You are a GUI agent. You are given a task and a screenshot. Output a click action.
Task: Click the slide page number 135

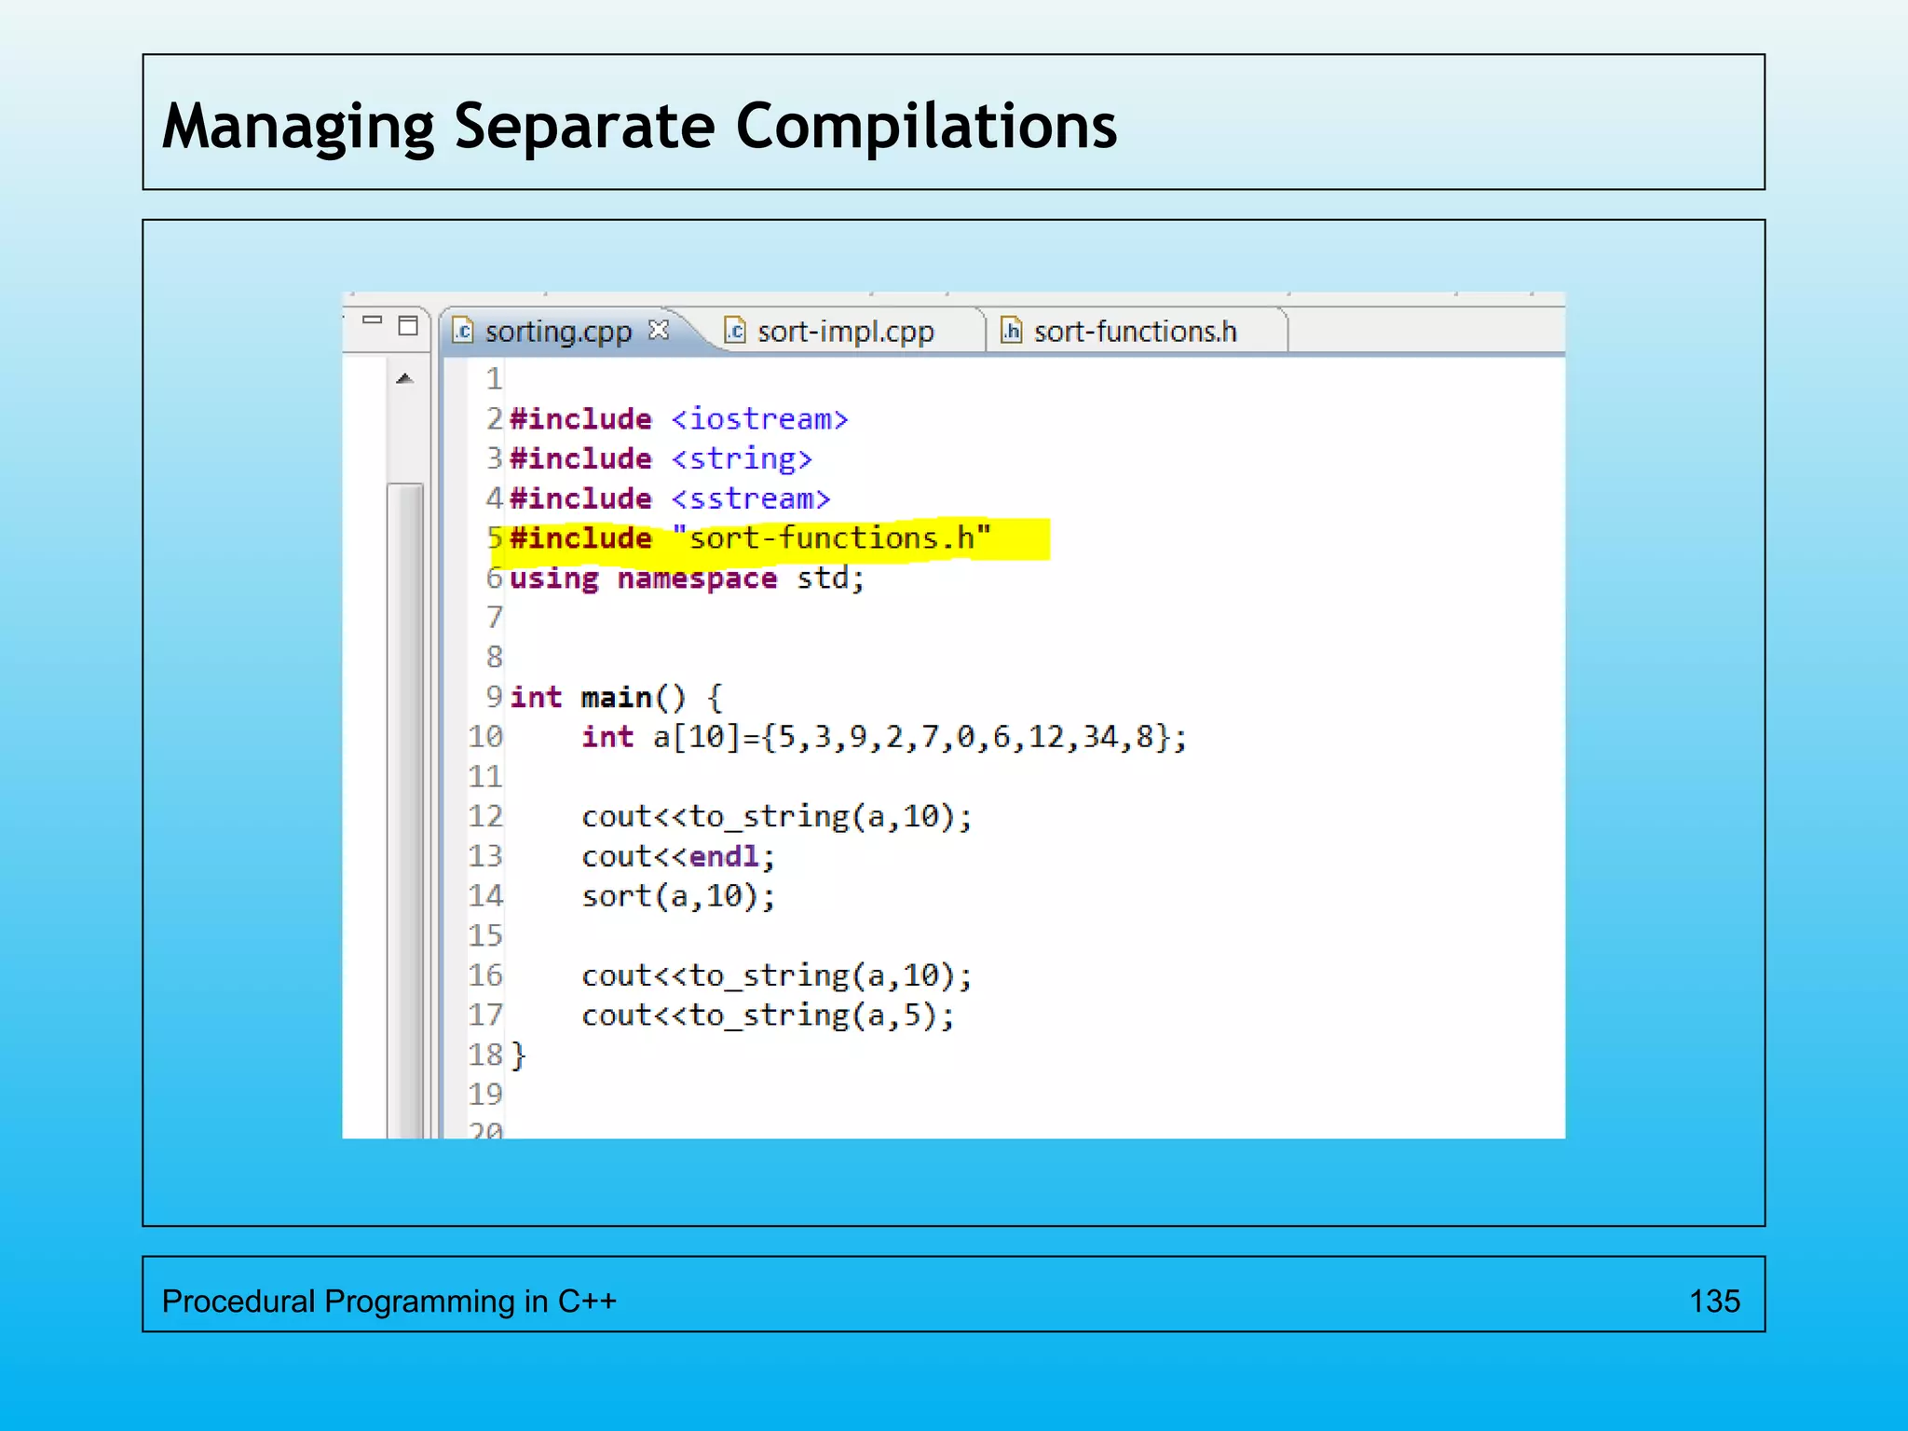pos(1714,1302)
